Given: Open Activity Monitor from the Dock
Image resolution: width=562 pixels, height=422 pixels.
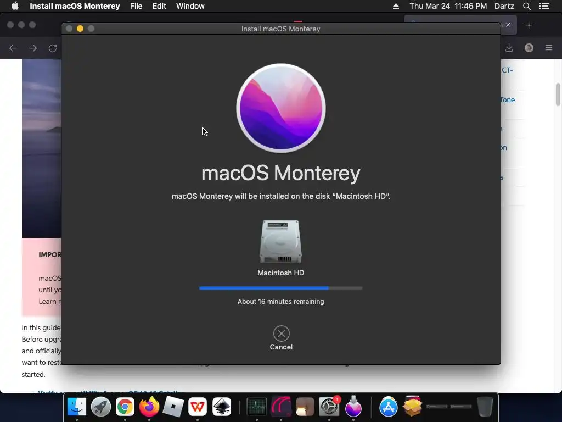Looking at the screenshot, I should pos(257,407).
